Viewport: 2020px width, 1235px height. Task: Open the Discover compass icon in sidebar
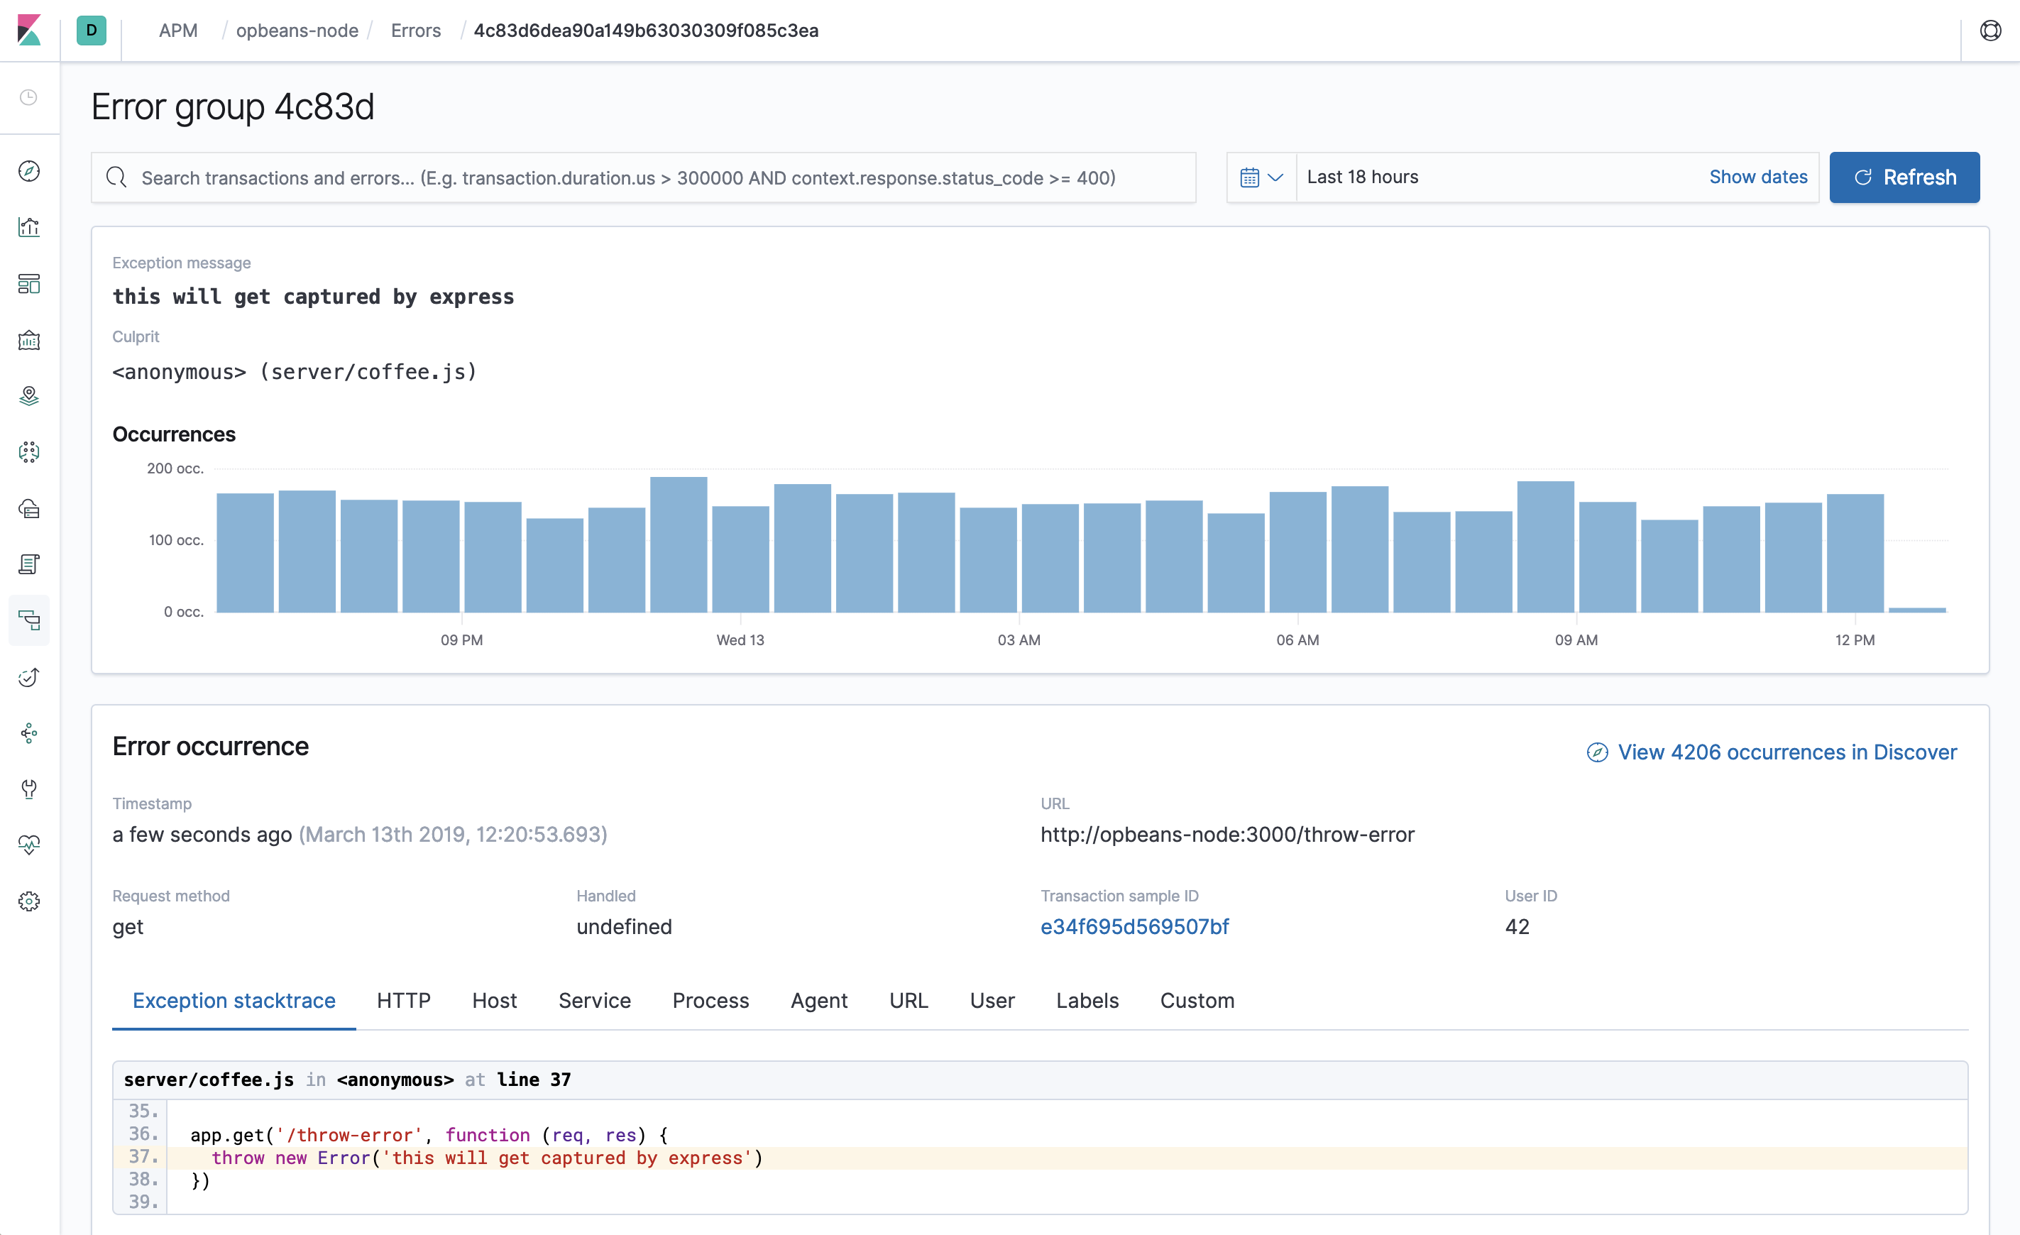tap(28, 172)
